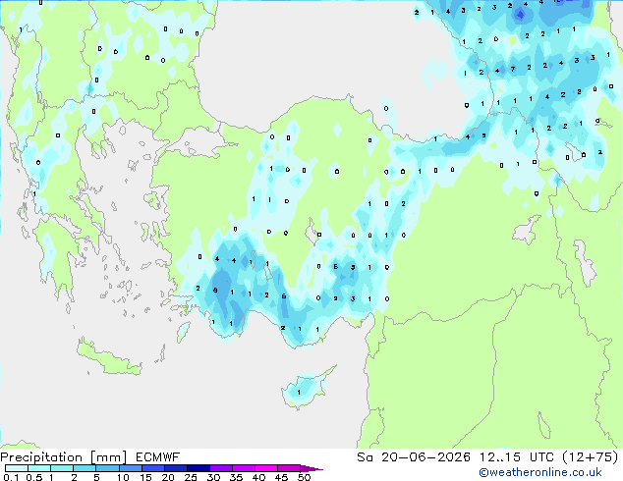Screen dimensions: 623x481
Task: Click the Cyprus island on the map
Action: click(x=306, y=389)
